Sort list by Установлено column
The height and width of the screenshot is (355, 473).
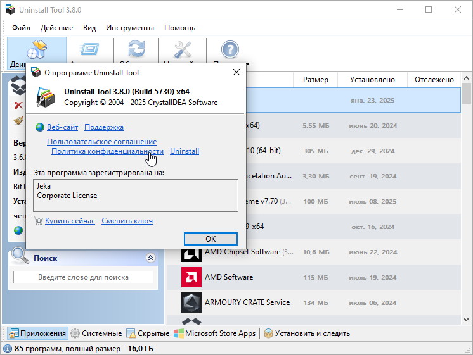pyautogui.click(x=372, y=80)
